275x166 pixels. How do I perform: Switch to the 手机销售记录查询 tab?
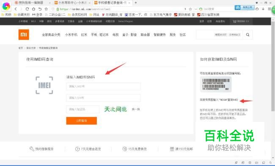click(x=112, y=3)
